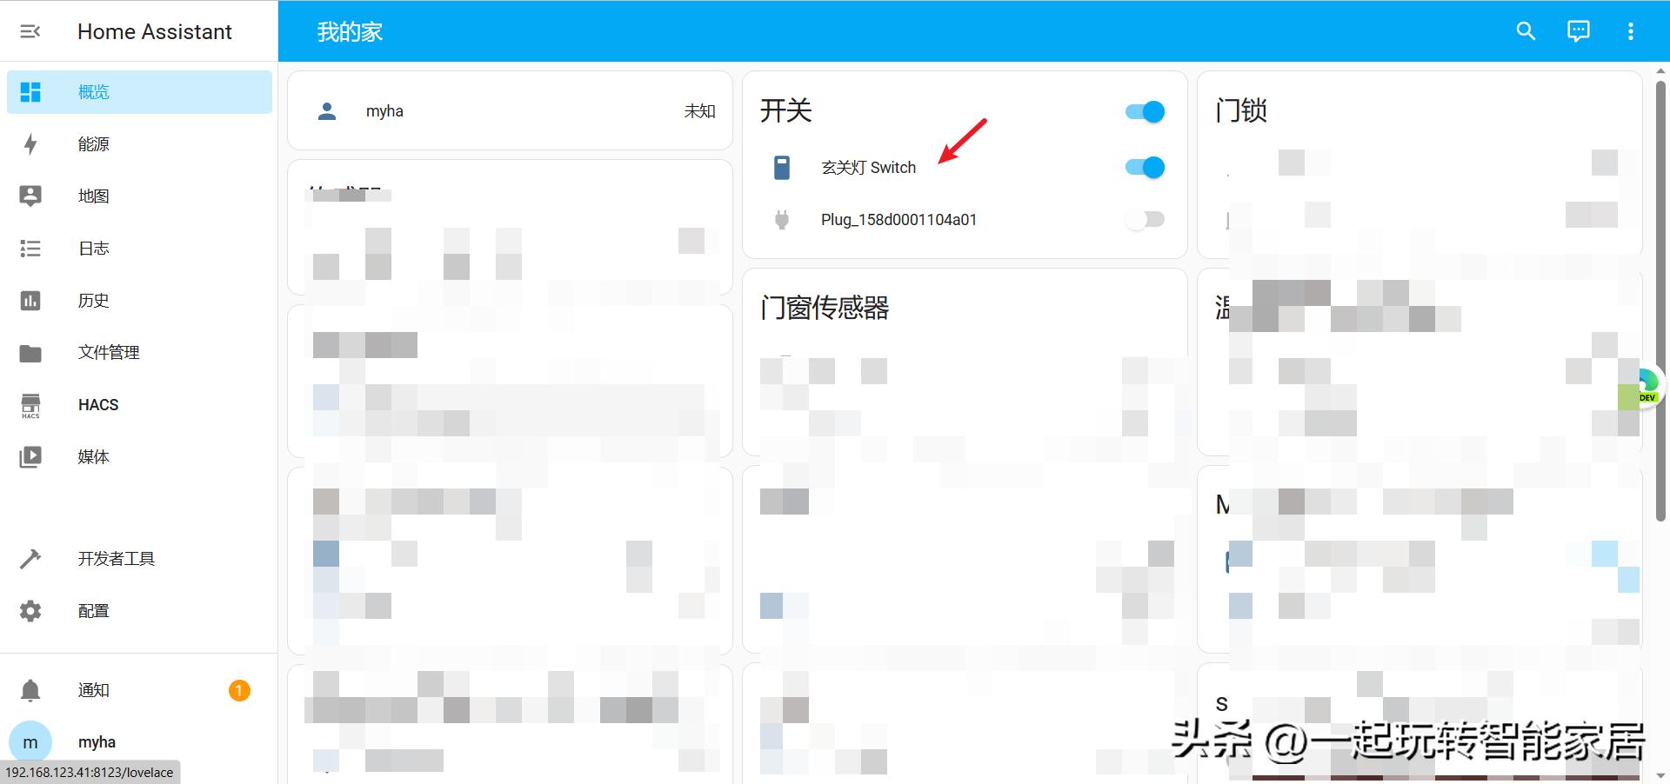This screenshot has height=784, width=1670.
Task: Open the 历史 (History) panel
Action: click(92, 301)
